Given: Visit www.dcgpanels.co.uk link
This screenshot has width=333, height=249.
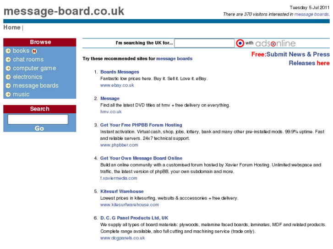Looking at the screenshot, I should coord(122,238).
